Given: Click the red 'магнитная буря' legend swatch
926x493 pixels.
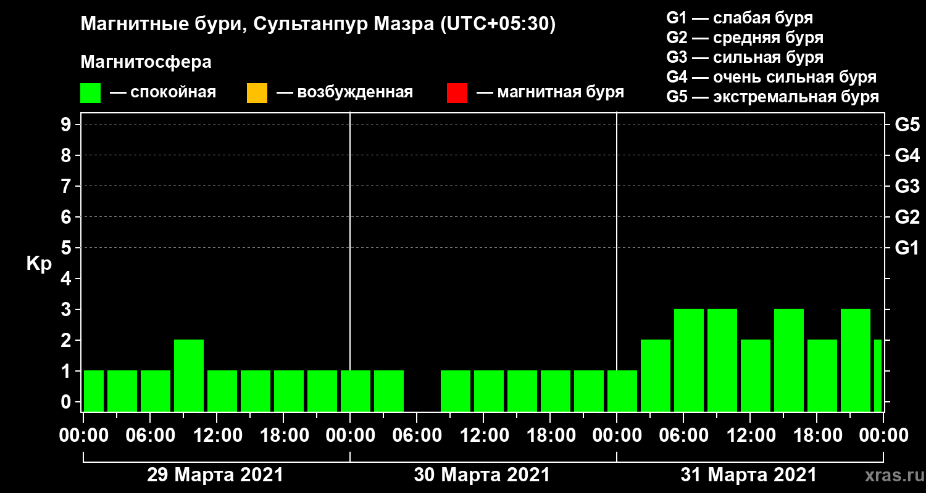Looking at the screenshot, I should (x=457, y=93).
